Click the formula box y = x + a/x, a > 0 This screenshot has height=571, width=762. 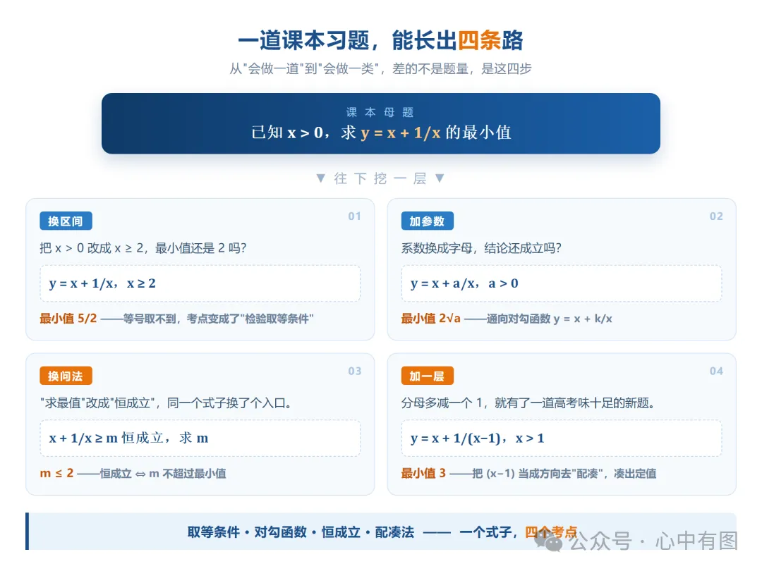562,283
